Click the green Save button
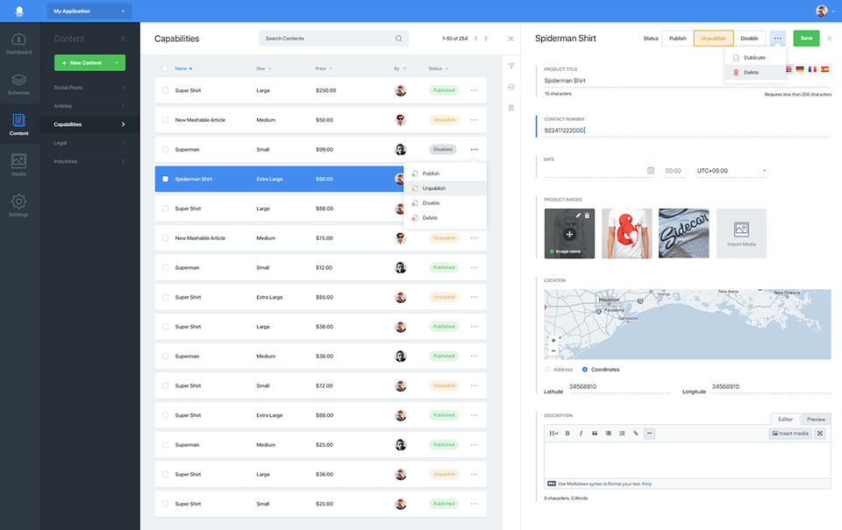The image size is (842, 530). [806, 39]
